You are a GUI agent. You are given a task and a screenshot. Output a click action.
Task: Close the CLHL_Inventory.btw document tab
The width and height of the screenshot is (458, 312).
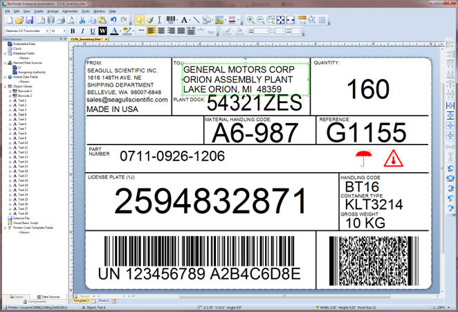pyautogui.click(x=106, y=39)
